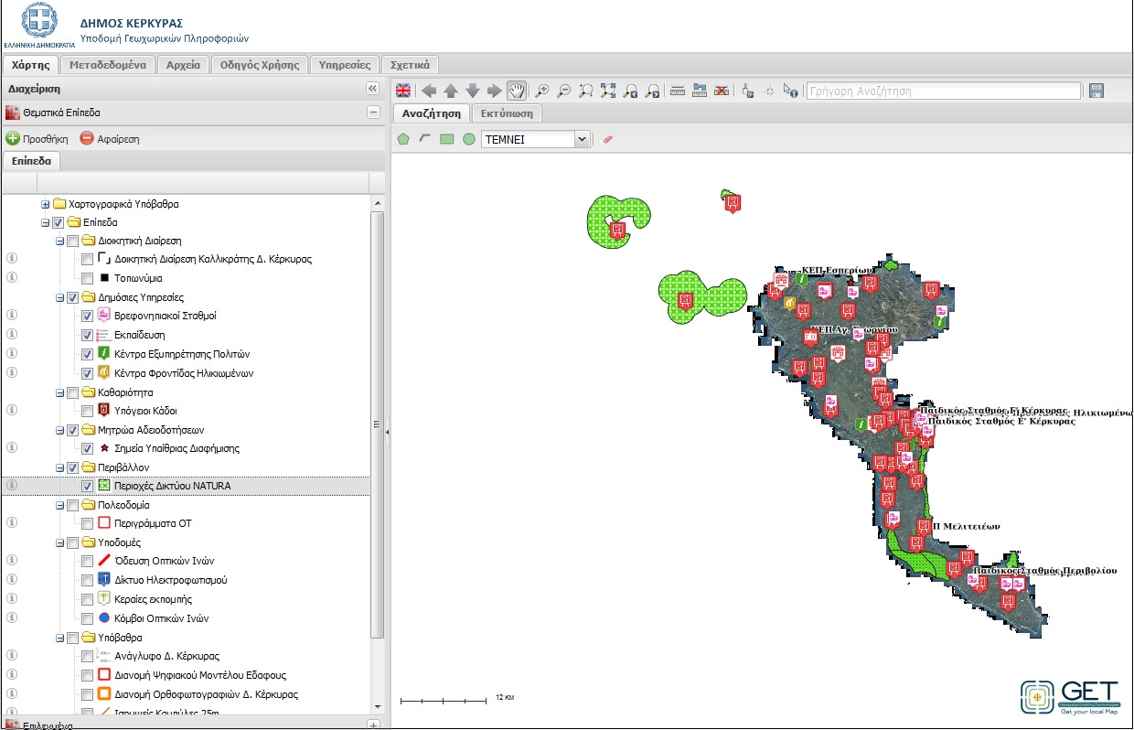This screenshot has width=1134, height=730.
Task: Show info for Βρεφονηπιακοί Σταθμοί layer
Action: (13, 316)
